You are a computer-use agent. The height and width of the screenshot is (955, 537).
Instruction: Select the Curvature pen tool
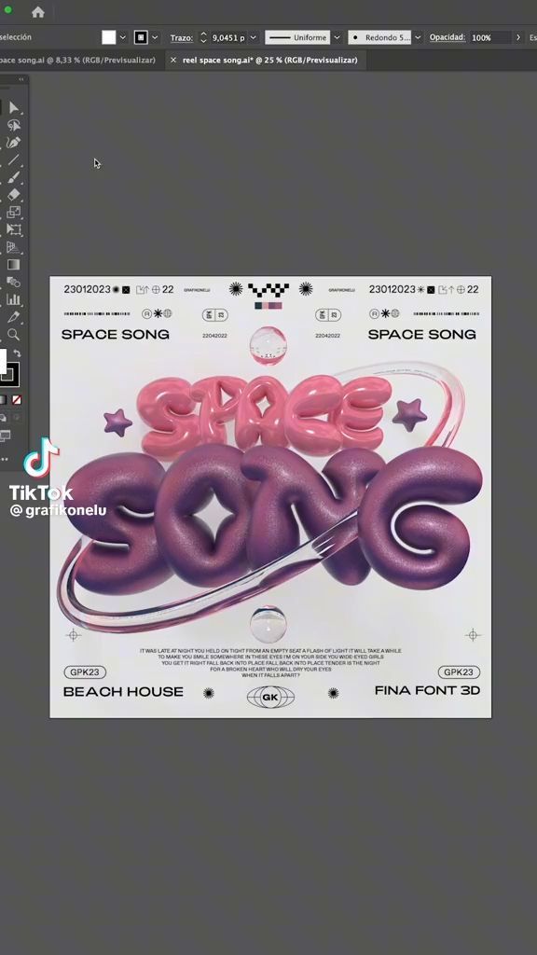pyautogui.click(x=13, y=142)
